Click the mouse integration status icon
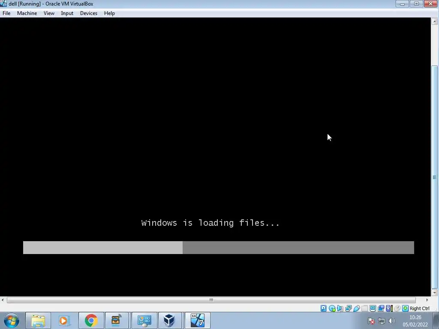This screenshot has width=439, height=329. tap(397, 308)
